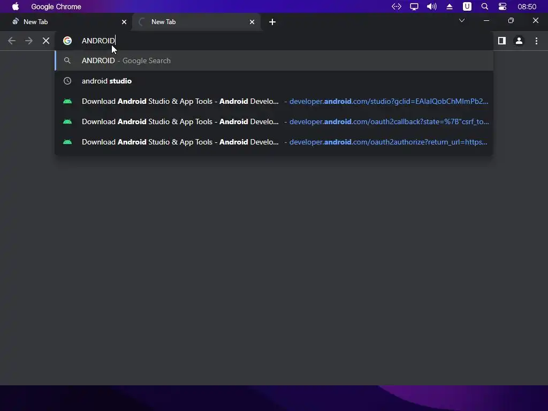Click the volume speaker icon
The width and height of the screenshot is (548, 411).
432,6
